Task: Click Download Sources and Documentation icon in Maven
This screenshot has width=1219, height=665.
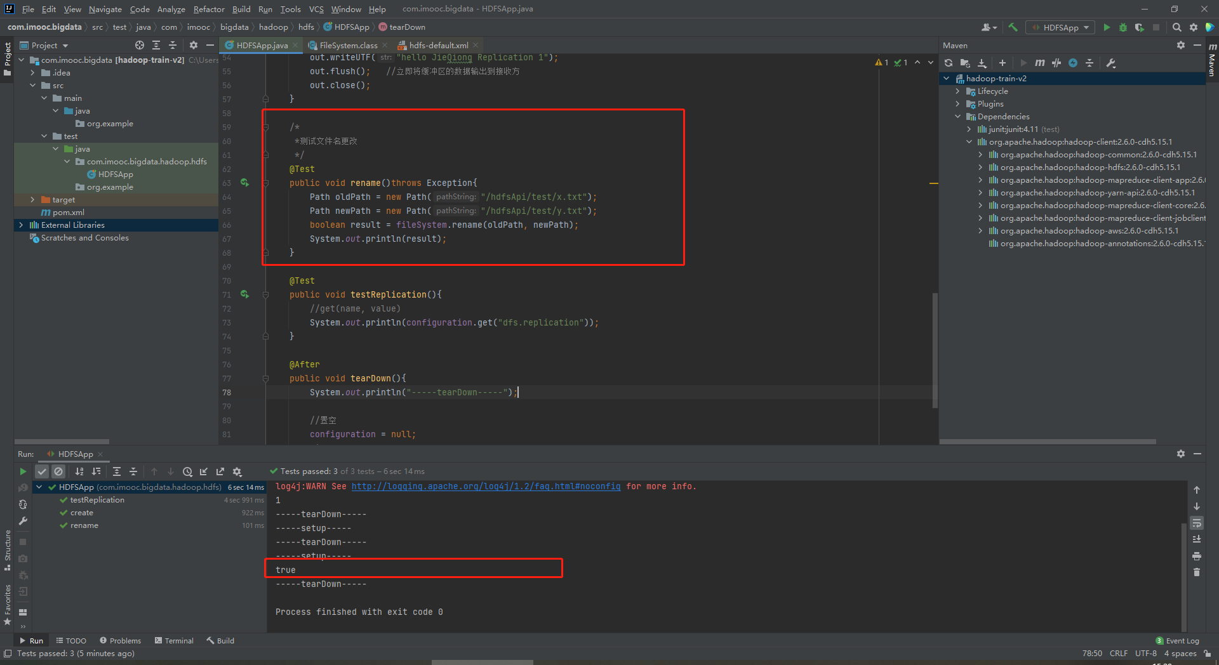Action: 982,63
